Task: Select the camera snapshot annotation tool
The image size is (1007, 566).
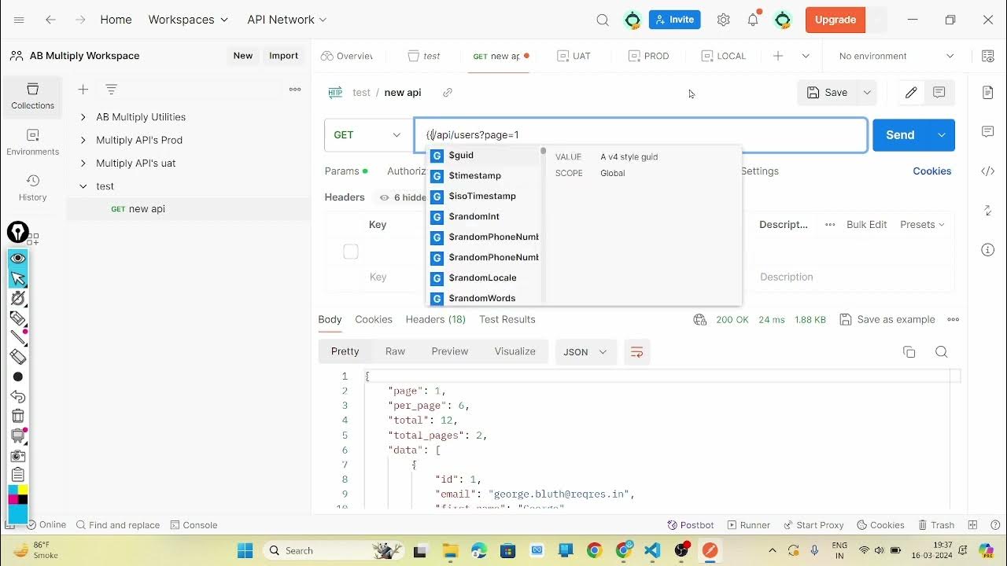Action: (x=18, y=456)
